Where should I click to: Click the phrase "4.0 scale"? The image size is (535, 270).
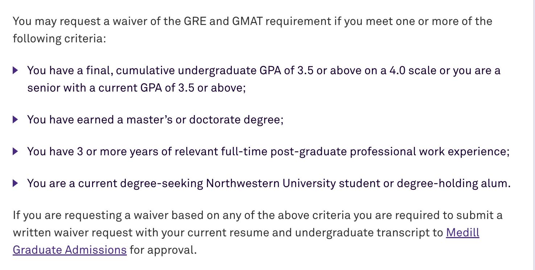pos(413,70)
